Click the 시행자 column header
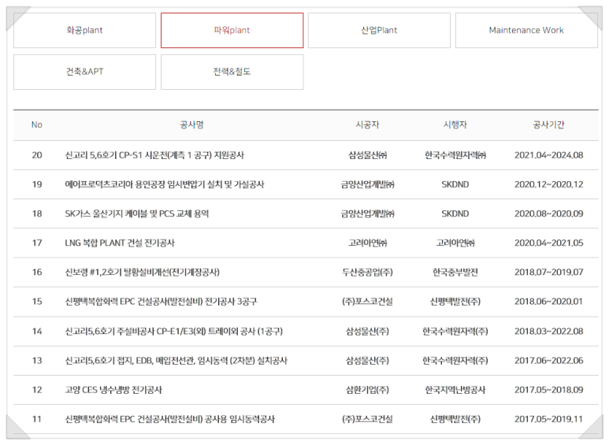This screenshot has width=609, height=445. (455, 125)
